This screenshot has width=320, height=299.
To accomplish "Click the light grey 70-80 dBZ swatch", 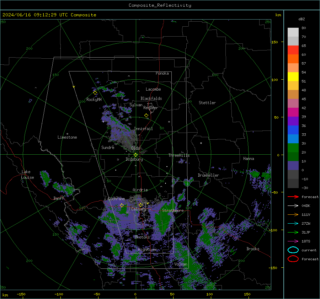I will 293,32.
